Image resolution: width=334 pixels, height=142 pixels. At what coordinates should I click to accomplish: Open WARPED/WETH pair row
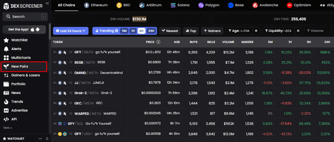tap(192, 114)
